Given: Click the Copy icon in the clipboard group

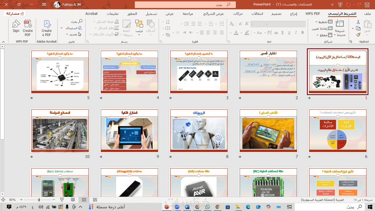Looking at the screenshot, I should (358, 28).
